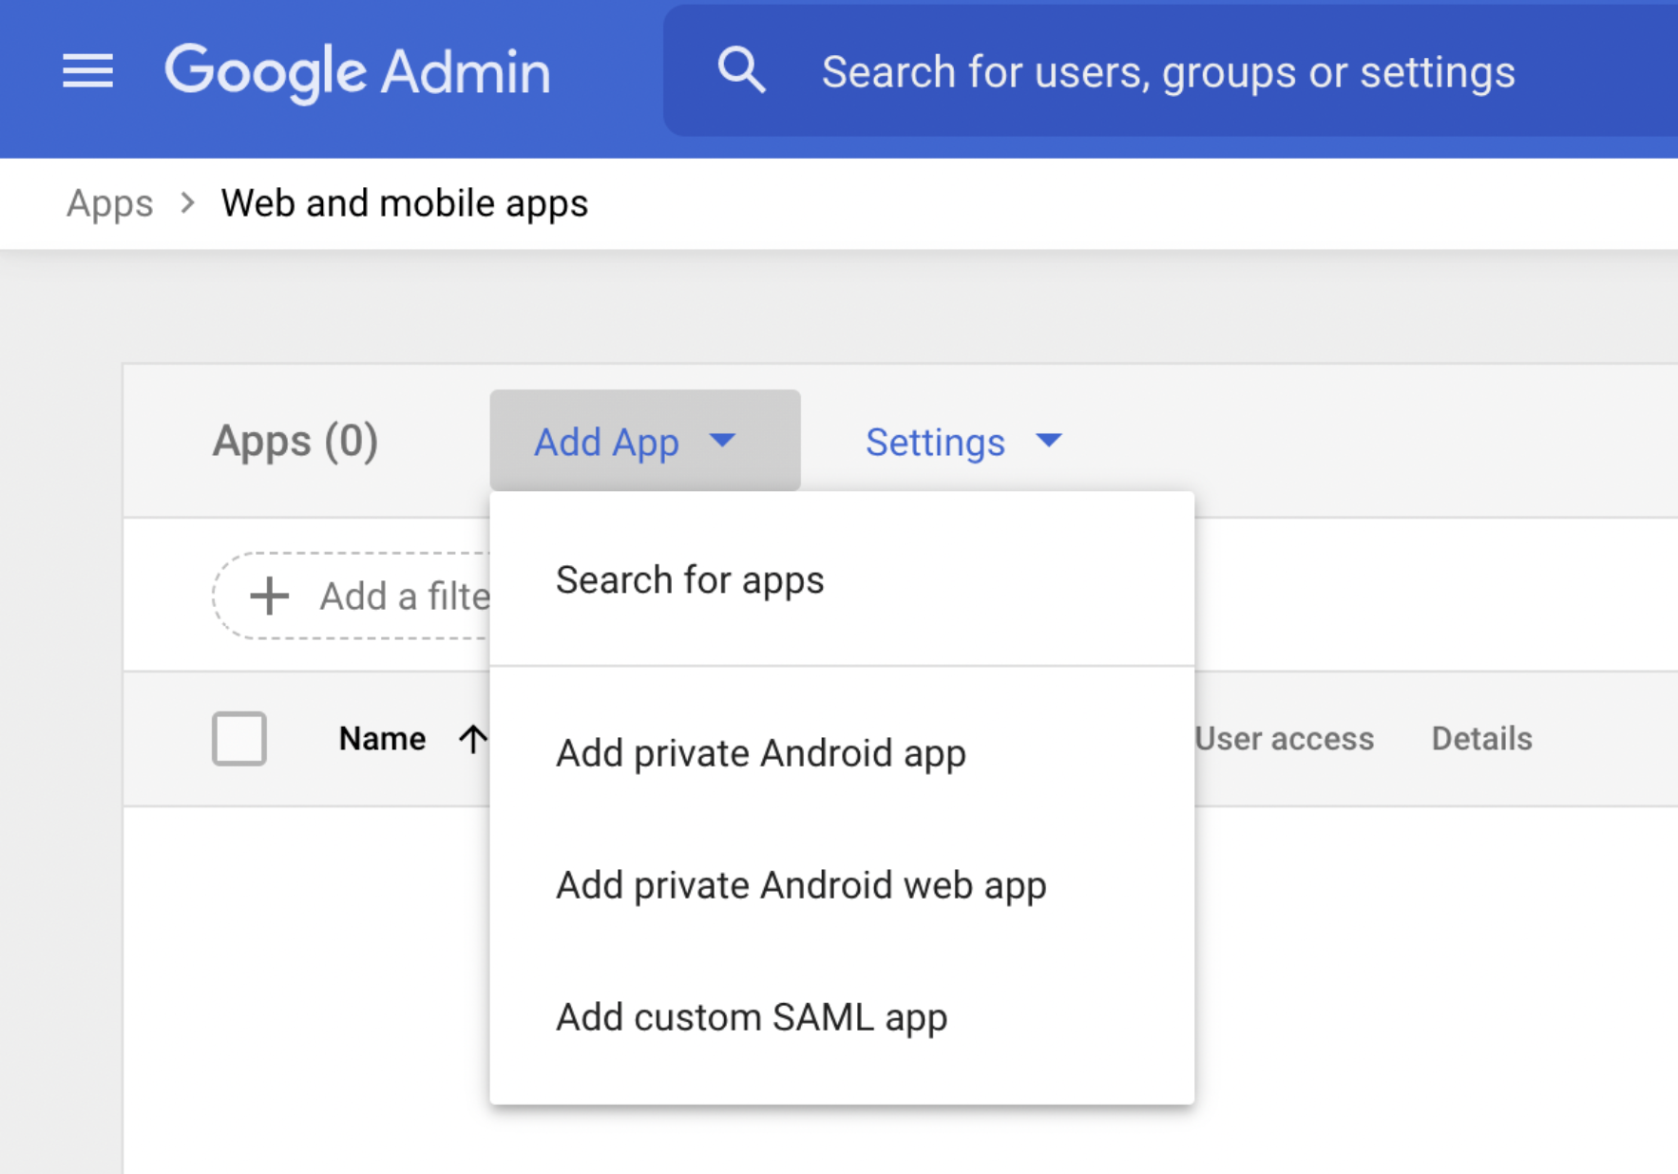Screen dimensions: 1678x1174
Task: Choose Search for apps
Action: pyautogui.click(x=842, y=579)
